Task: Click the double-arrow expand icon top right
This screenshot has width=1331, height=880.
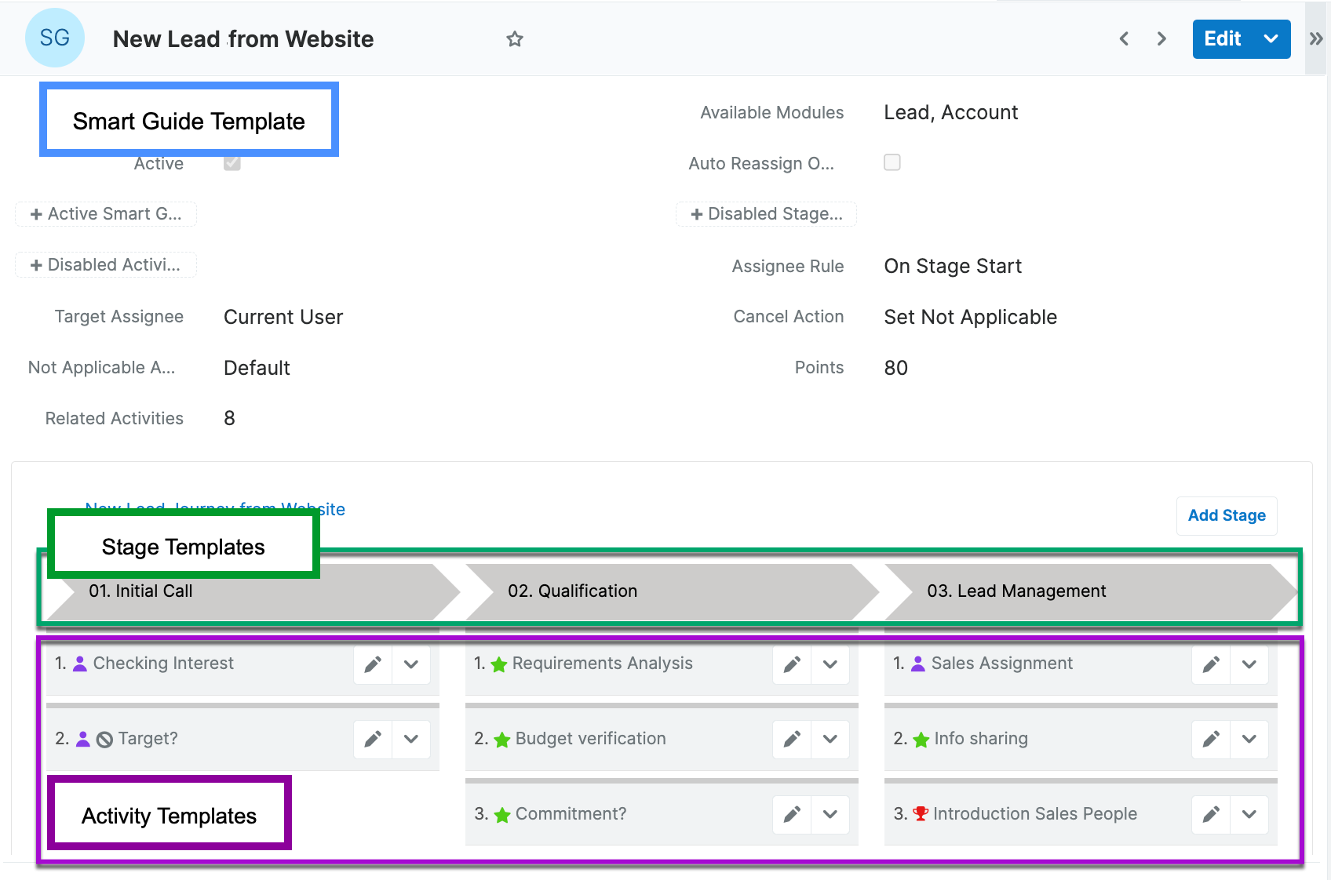Action: click(x=1316, y=38)
